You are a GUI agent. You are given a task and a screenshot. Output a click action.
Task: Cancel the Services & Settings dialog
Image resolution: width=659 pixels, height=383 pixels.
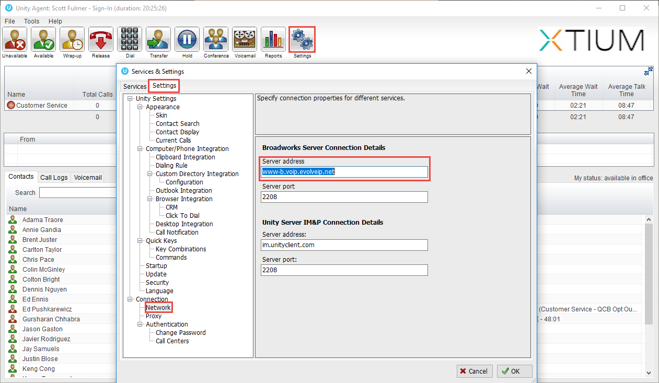coord(474,371)
